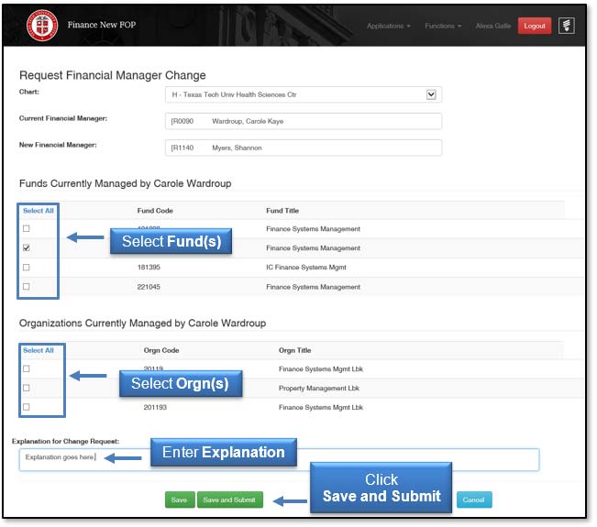Click Select All for organizations
Image resolution: width=597 pixels, height=527 pixels.
point(39,350)
